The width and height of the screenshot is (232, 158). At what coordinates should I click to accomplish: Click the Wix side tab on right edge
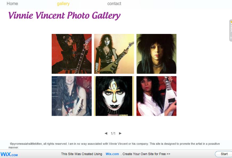click(x=230, y=30)
